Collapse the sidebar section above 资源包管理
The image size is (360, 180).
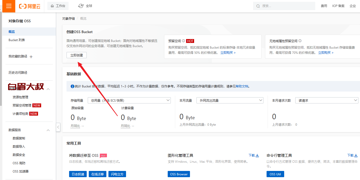[48, 89]
